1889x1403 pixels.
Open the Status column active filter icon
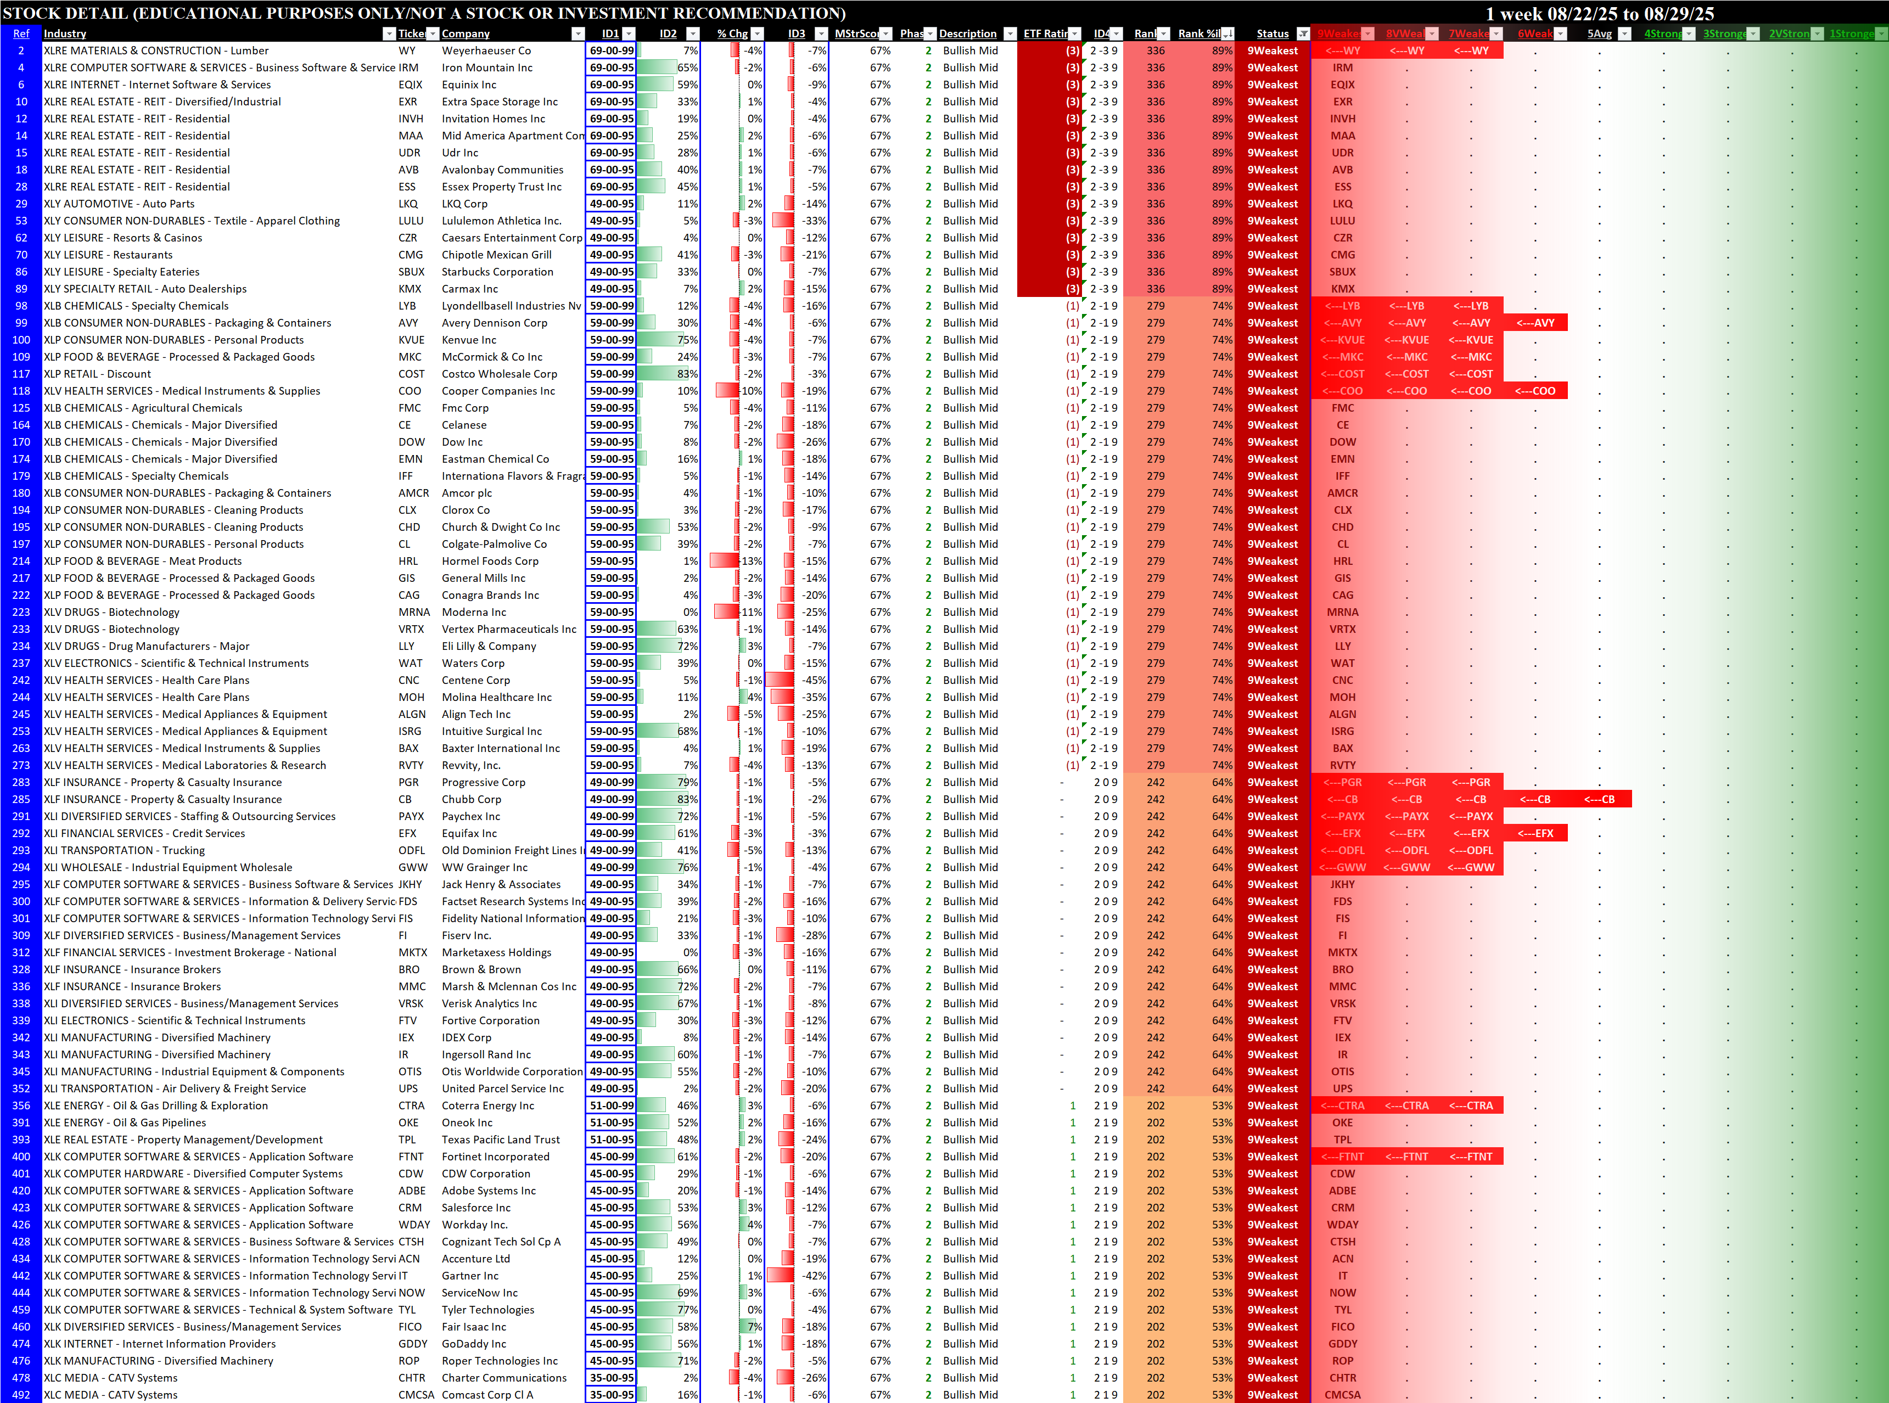1303,34
